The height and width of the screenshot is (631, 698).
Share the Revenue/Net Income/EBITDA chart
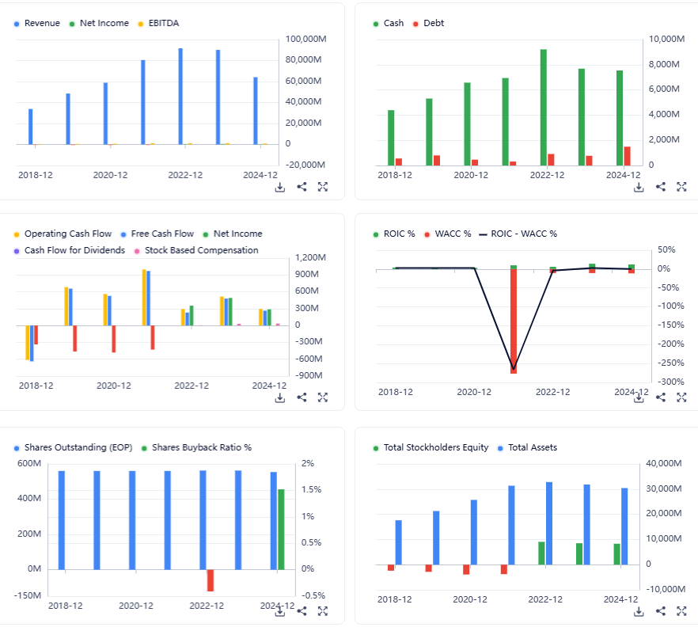302,187
